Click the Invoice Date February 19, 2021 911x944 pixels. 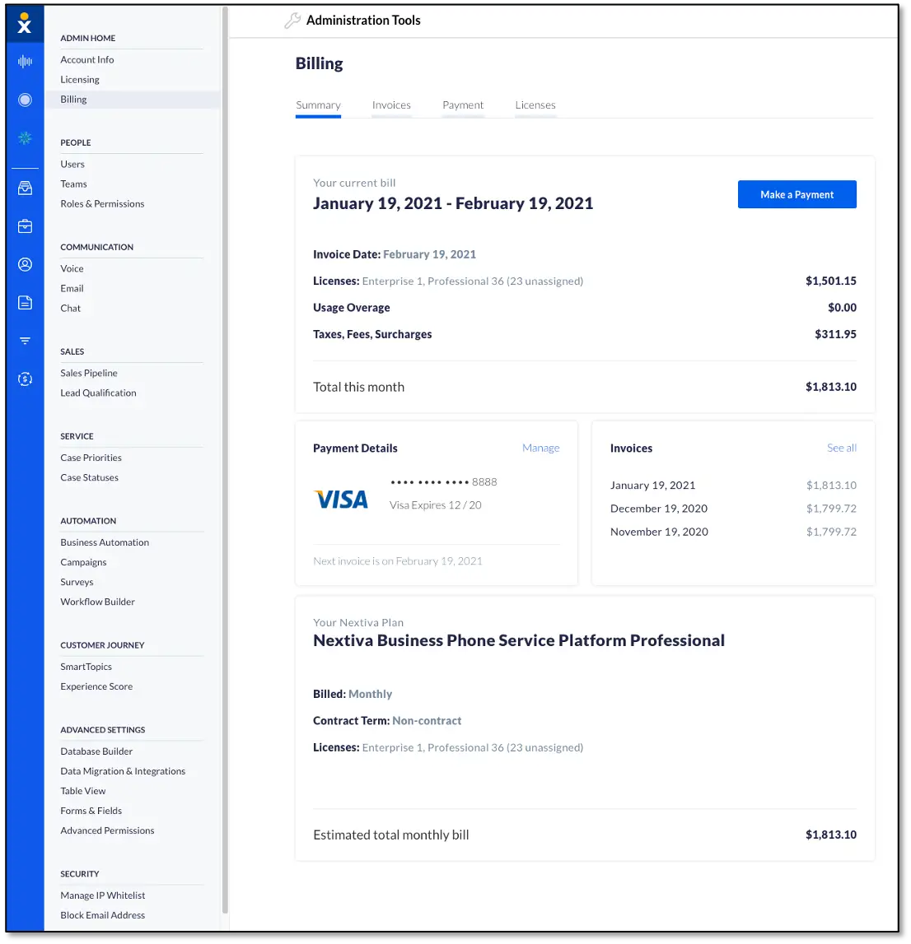coord(430,254)
